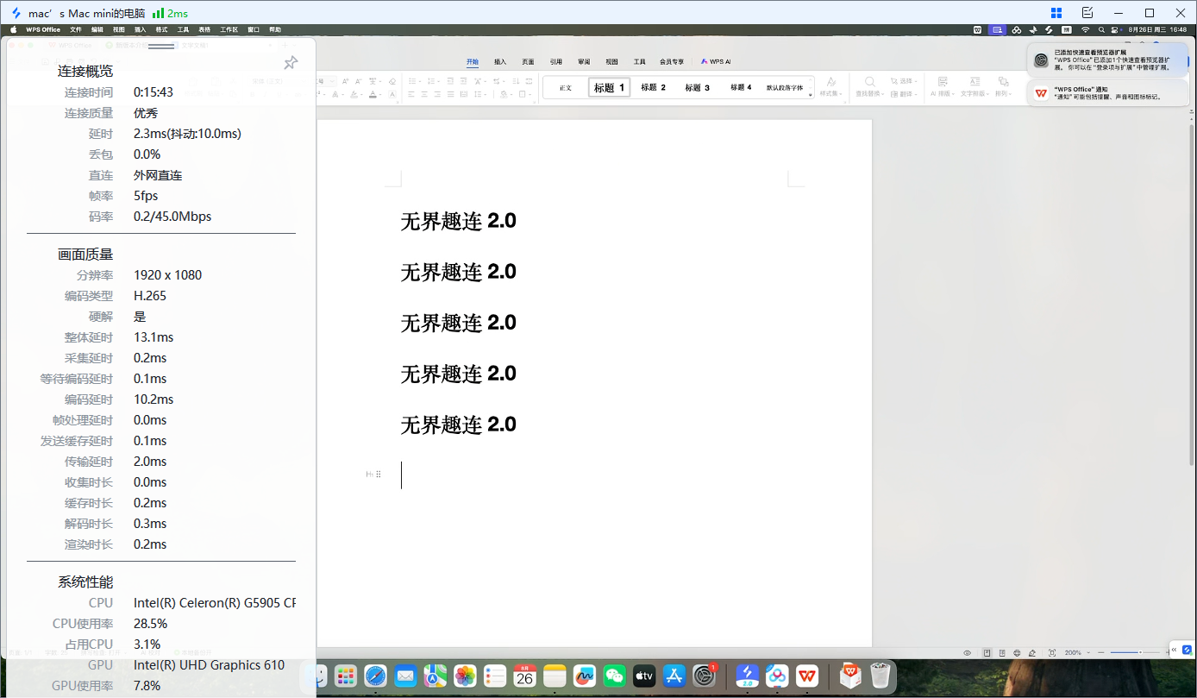Open WPS Office menu in macOS menu bar
This screenshot has width=1197, height=698.
[43, 29]
